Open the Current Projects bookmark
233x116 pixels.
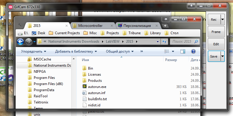click(x=64, y=33)
